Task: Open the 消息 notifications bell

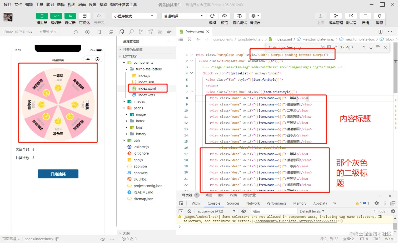Action: (x=380, y=16)
